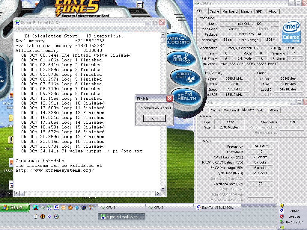This screenshot has width=307, height=230.
Task: Open the Smart Fan panel in EasyTune5
Action: tap(185, 77)
